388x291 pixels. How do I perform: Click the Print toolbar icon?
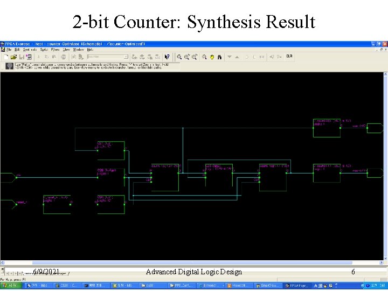point(64,57)
